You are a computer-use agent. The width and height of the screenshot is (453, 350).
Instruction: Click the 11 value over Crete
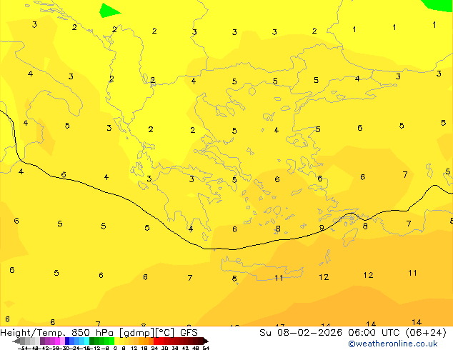tap(279, 278)
